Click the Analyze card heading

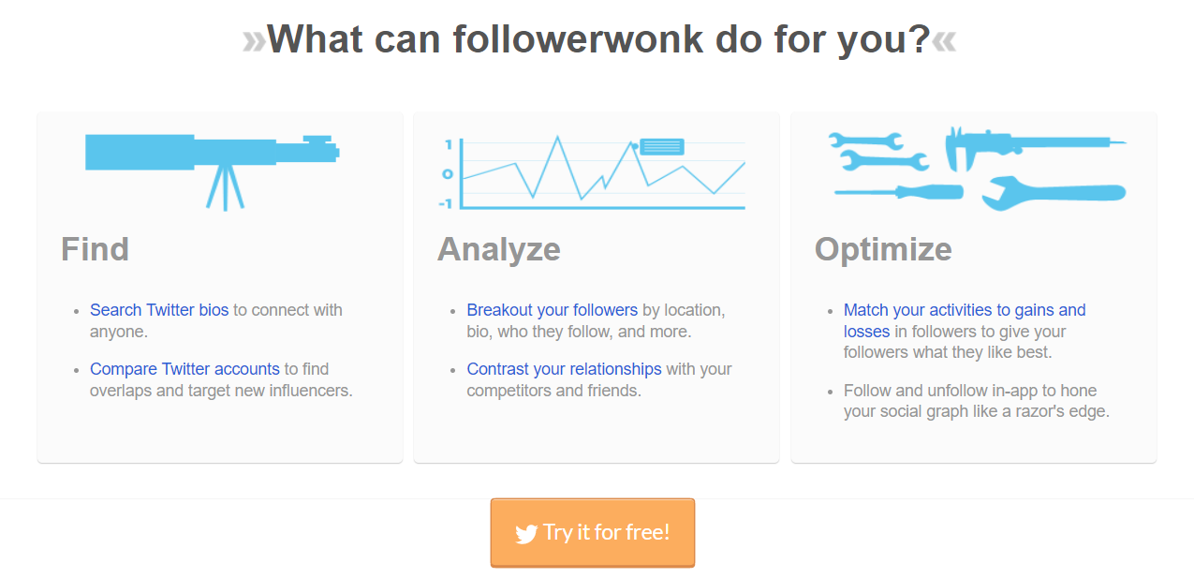tap(498, 249)
